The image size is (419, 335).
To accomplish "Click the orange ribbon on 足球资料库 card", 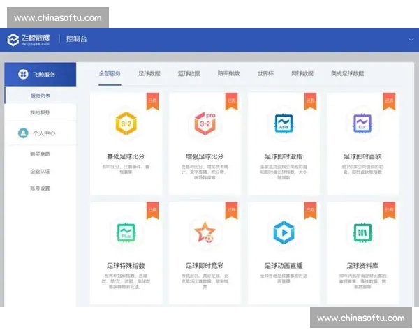I will point(390,211).
